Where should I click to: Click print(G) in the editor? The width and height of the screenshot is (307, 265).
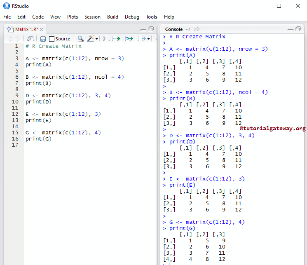click(38, 139)
